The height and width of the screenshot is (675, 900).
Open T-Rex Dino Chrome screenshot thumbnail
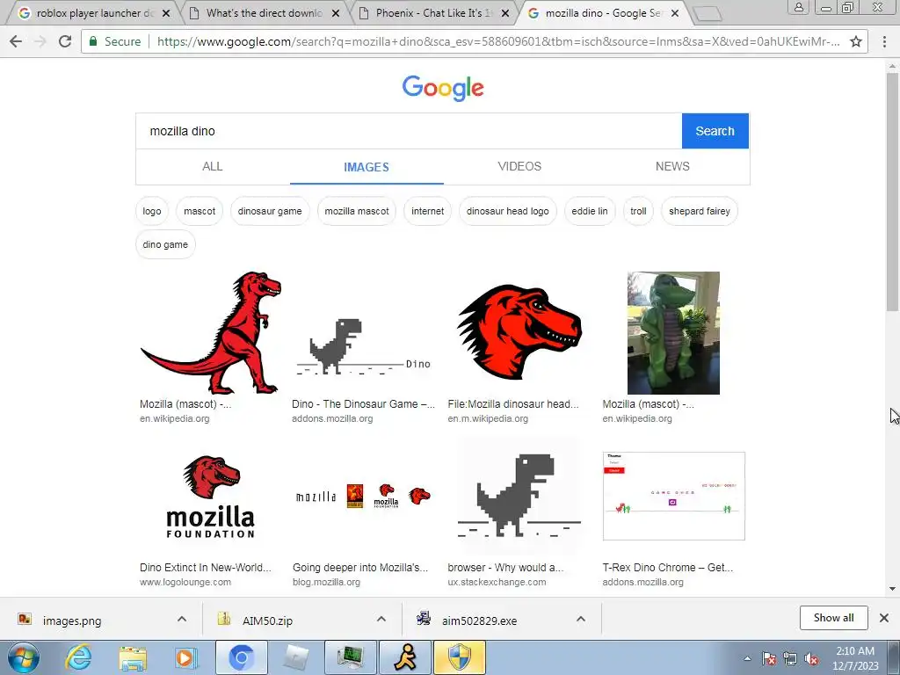[x=674, y=496]
